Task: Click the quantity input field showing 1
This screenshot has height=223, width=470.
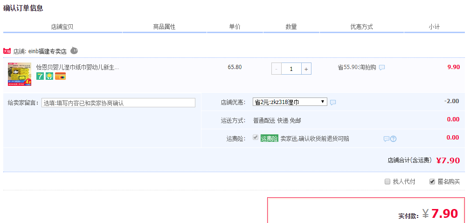Action: [291, 69]
